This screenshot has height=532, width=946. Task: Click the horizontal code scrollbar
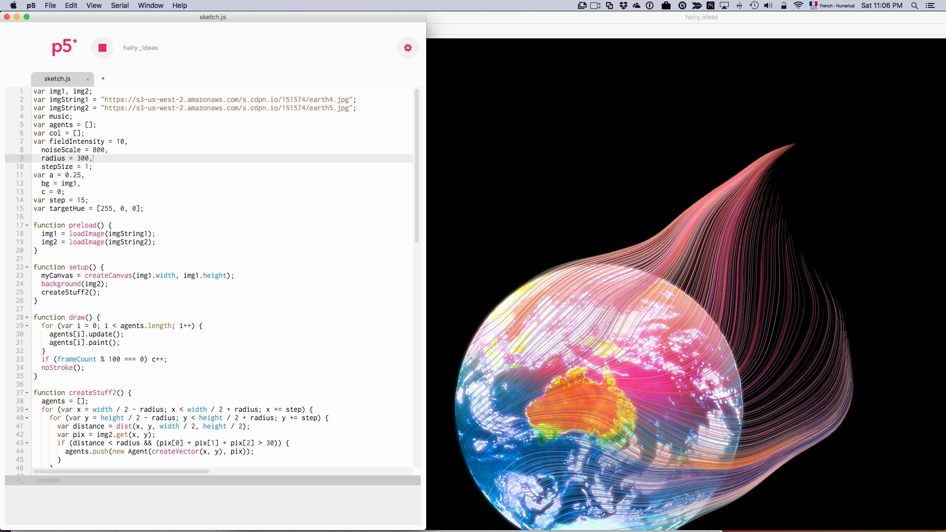pyautogui.click(x=122, y=471)
